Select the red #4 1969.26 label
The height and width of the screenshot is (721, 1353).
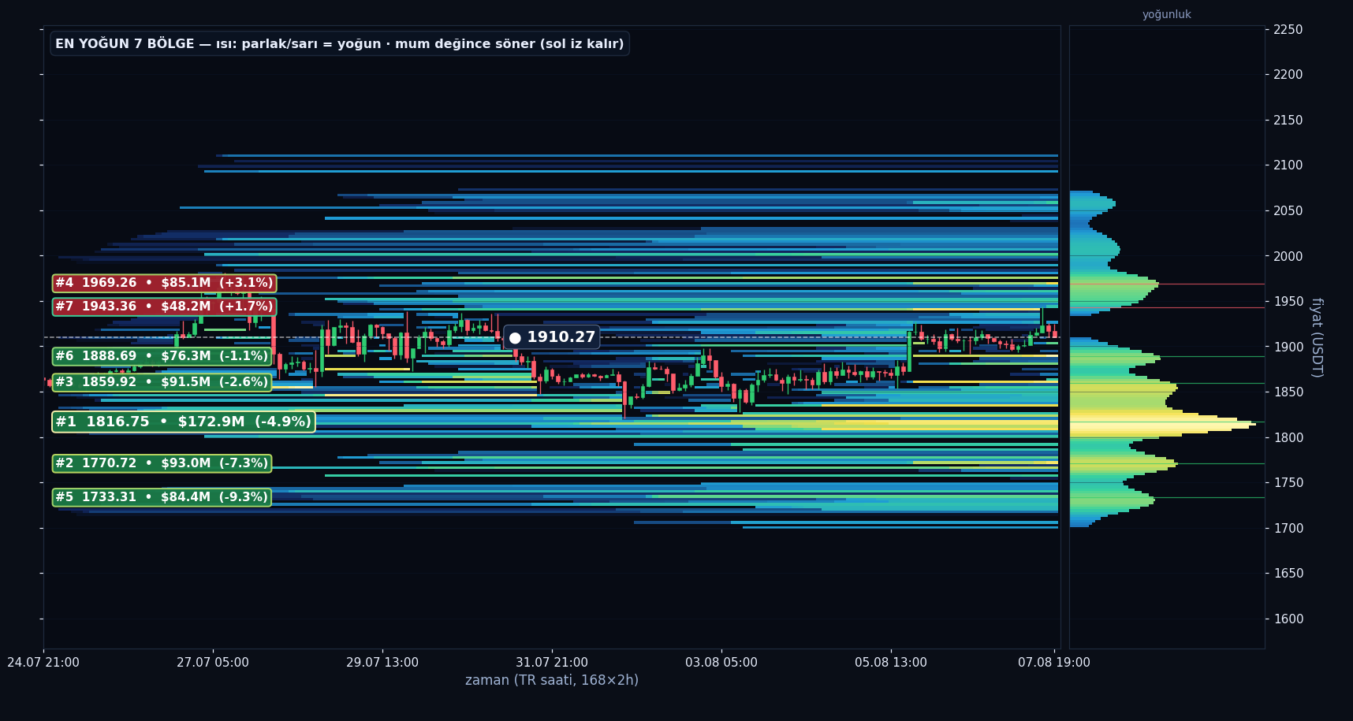(164, 283)
